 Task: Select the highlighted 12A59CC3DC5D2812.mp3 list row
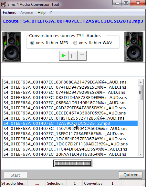[70, 123]
